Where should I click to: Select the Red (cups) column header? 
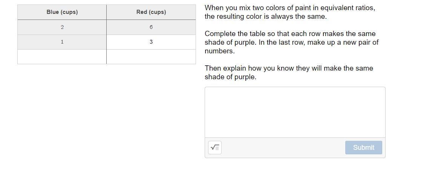151,12
